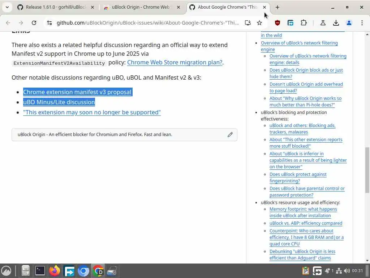Open Chrome Web Store migration plan link
Image resolution: width=370 pixels, height=278 pixels.
pos(175,62)
